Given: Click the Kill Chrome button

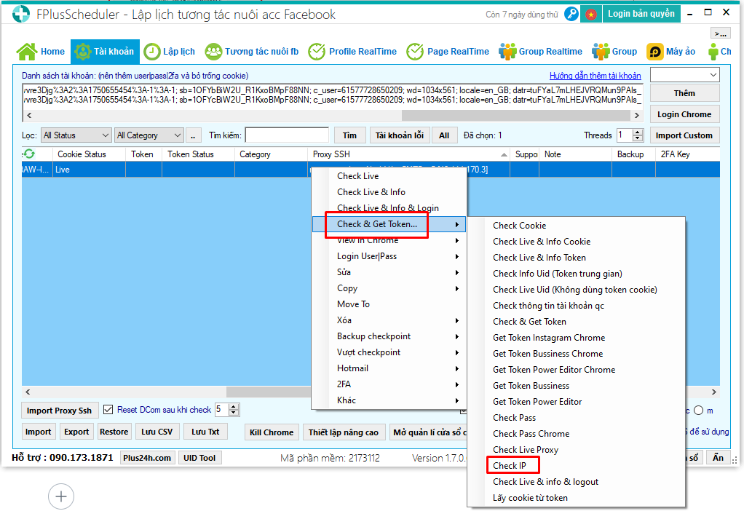Looking at the screenshot, I should click(x=272, y=432).
